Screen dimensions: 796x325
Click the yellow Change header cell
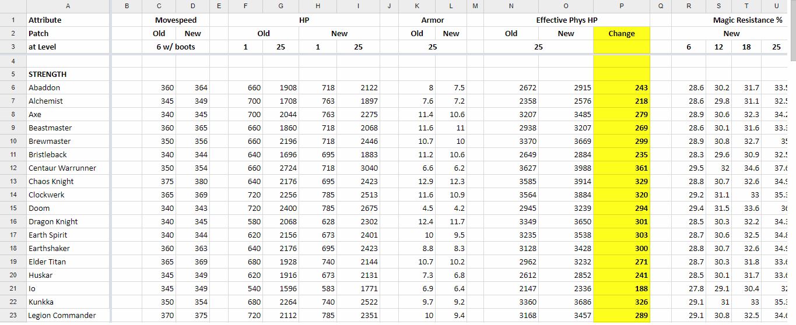point(622,34)
